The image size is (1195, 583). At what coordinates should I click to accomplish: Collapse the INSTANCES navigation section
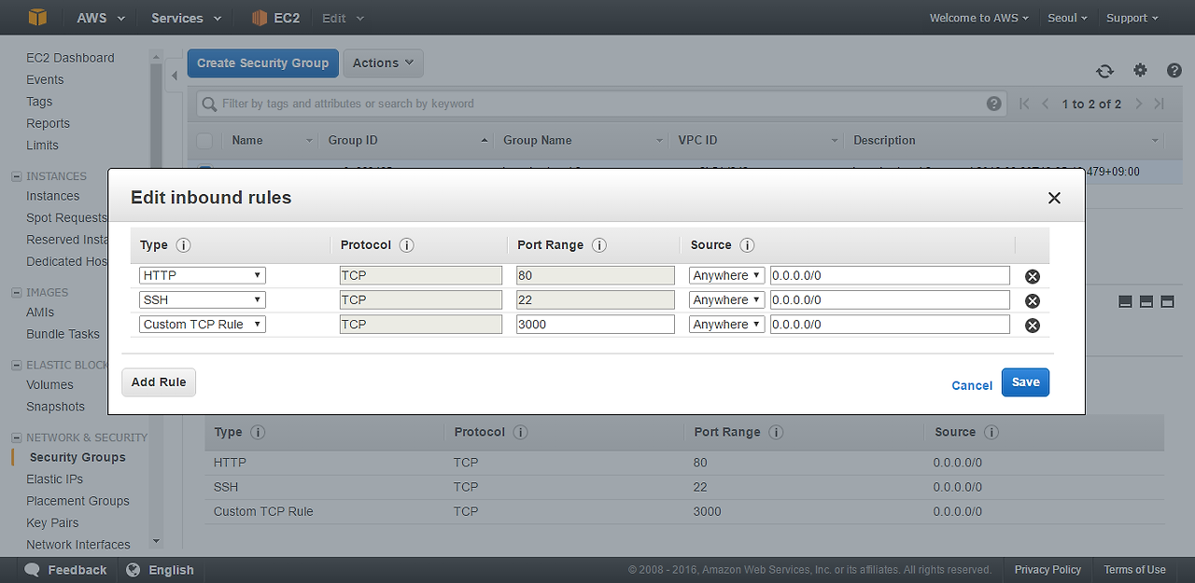[x=16, y=176]
